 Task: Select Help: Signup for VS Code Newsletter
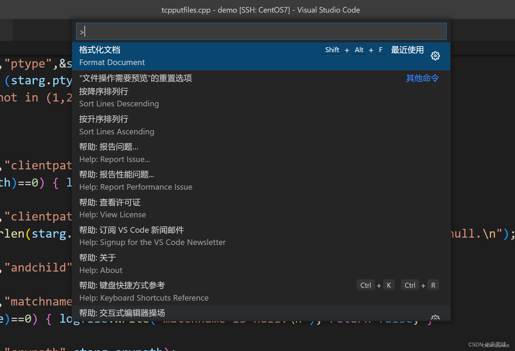click(x=261, y=236)
